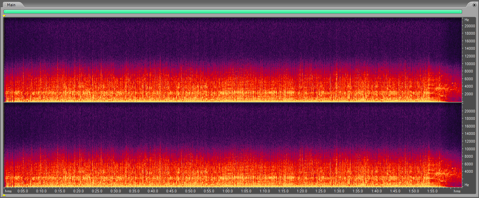The width and height of the screenshot is (479, 198).
Task: Click 2000 on the upper channel frequency ruler
Action: tap(469, 94)
